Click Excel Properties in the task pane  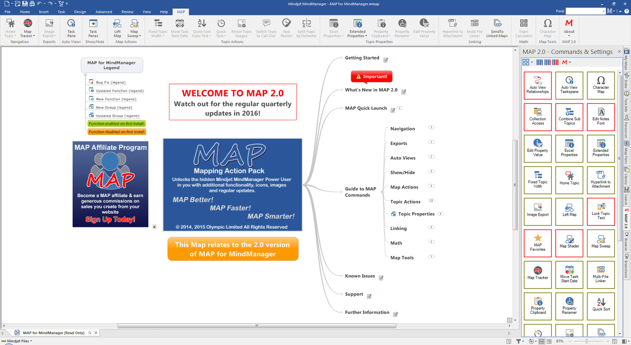click(569, 149)
